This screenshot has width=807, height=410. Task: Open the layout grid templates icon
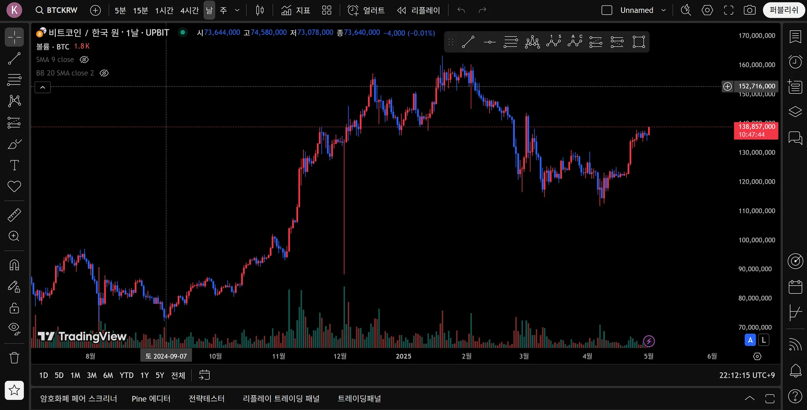point(327,10)
